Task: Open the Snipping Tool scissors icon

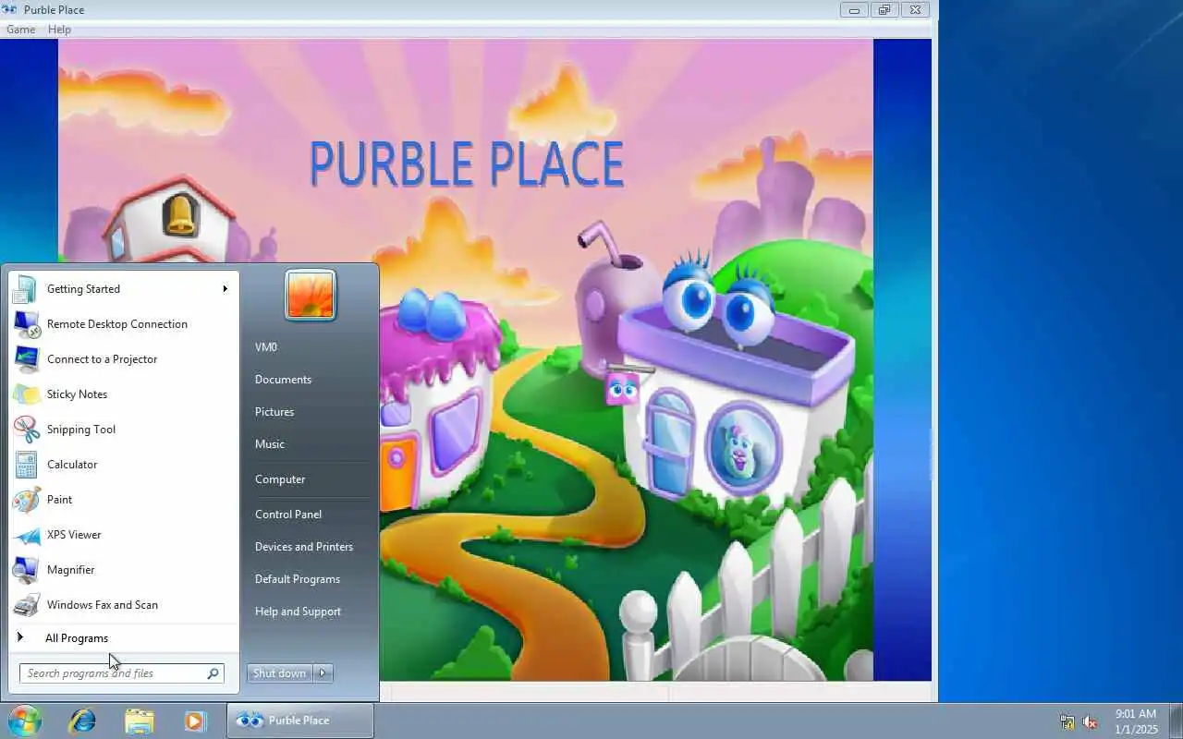Action: point(25,430)
